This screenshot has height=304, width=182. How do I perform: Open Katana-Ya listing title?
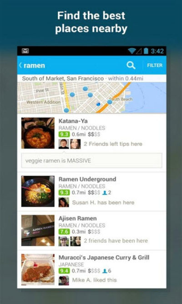(73, 121)
